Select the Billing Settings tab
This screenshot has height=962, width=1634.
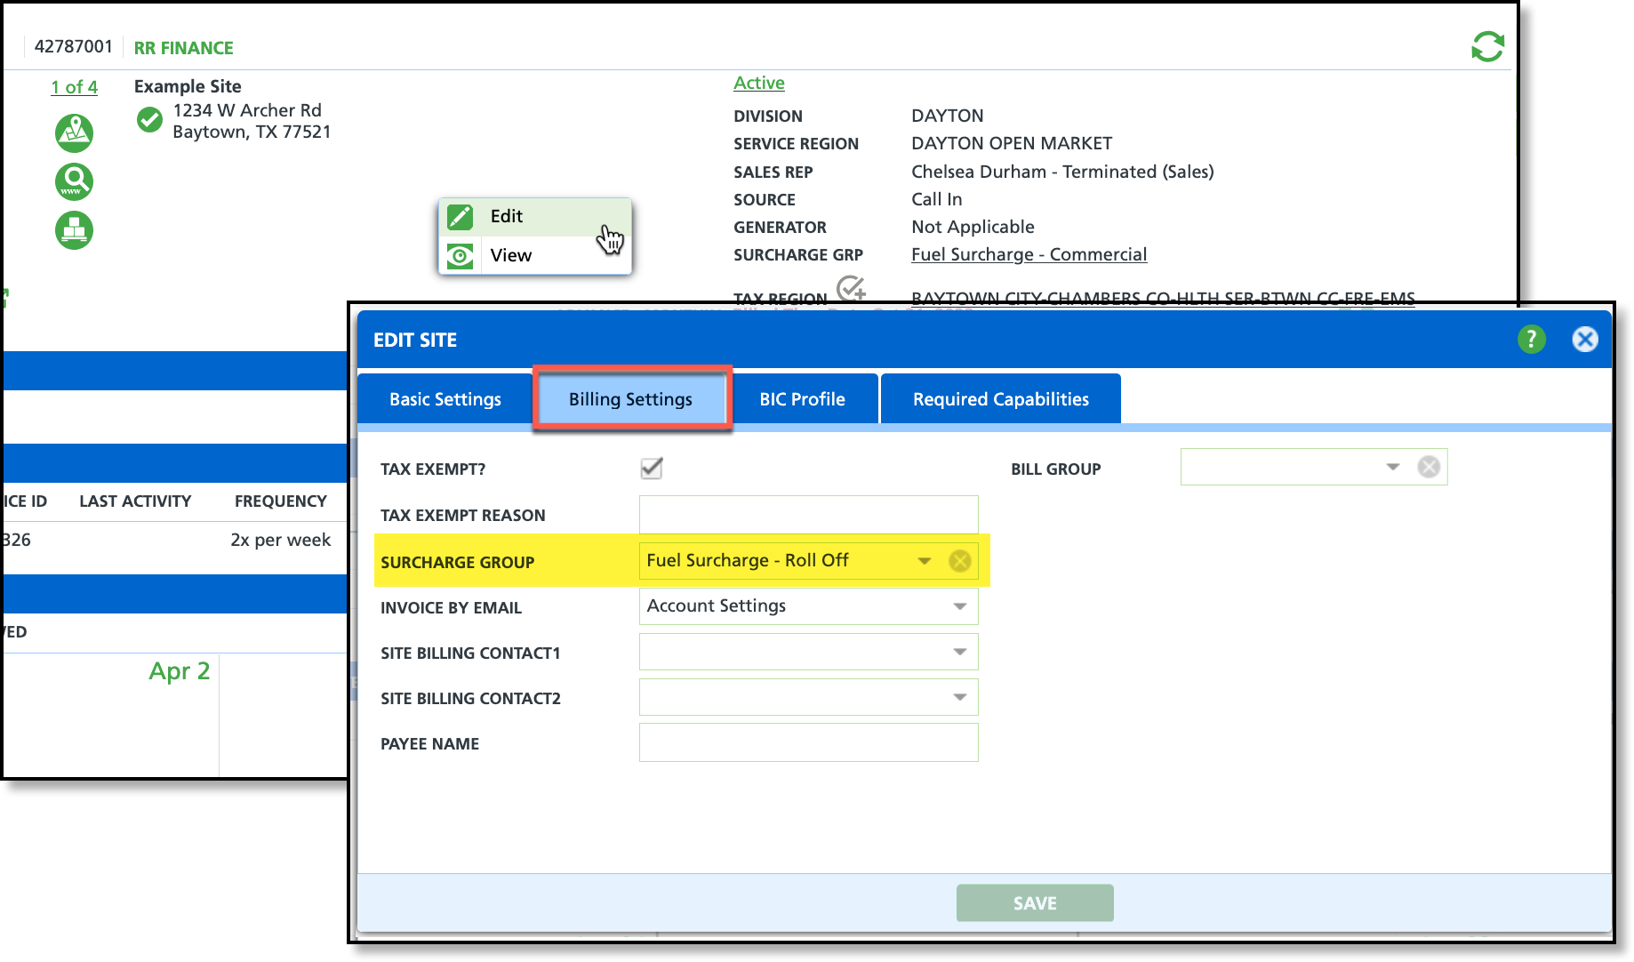(x=631, y=399)
